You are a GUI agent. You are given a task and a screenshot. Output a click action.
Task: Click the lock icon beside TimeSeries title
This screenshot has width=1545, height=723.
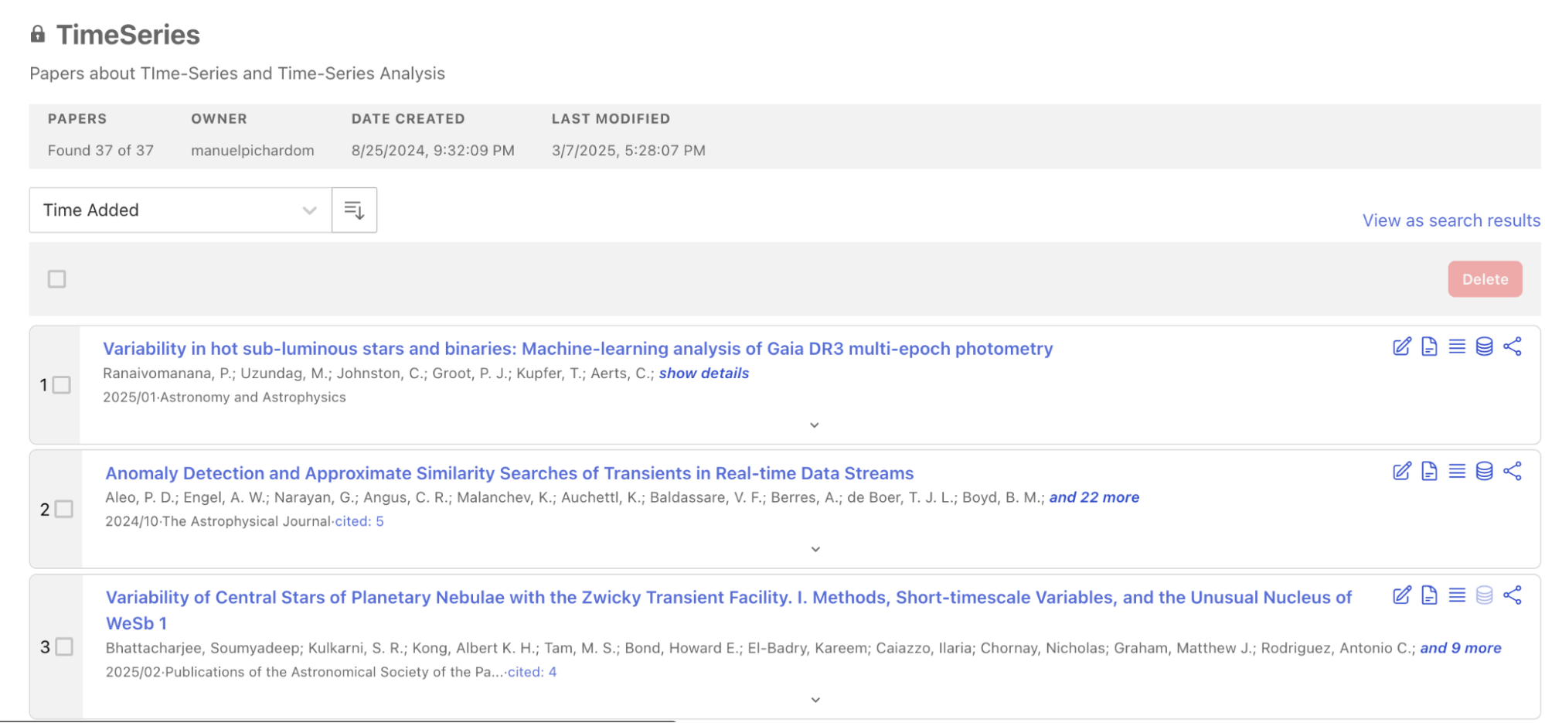pyautogui.click(x=38, y=34)
